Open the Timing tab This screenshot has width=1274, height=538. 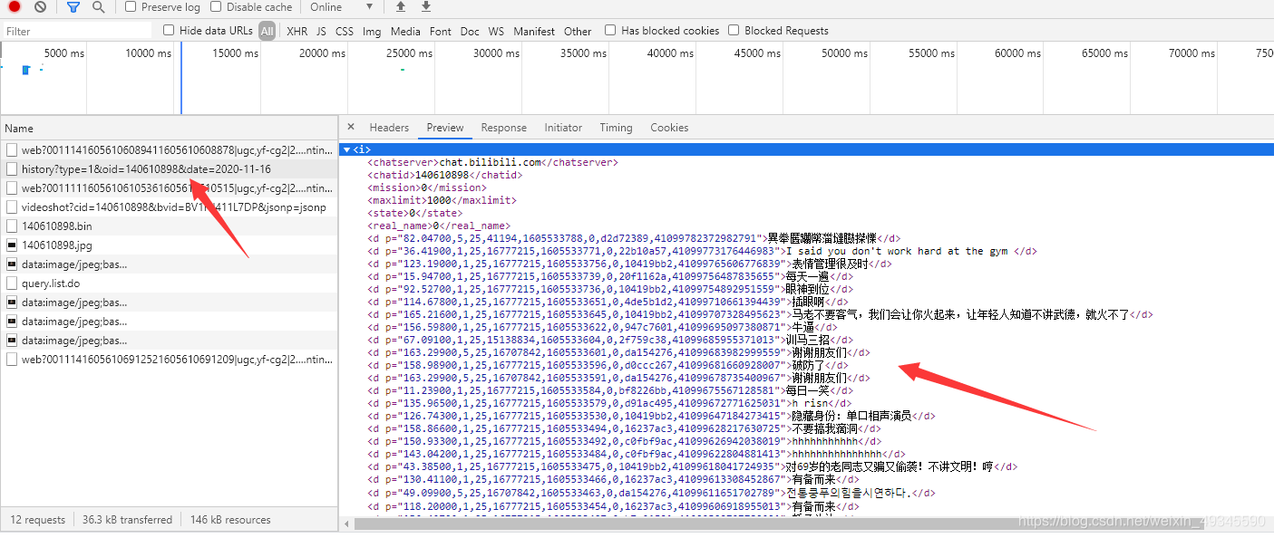[x=616, y=128]
